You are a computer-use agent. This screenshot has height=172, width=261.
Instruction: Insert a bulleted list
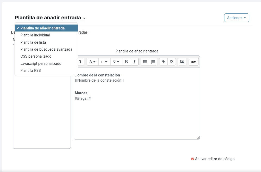coord(145,62)
